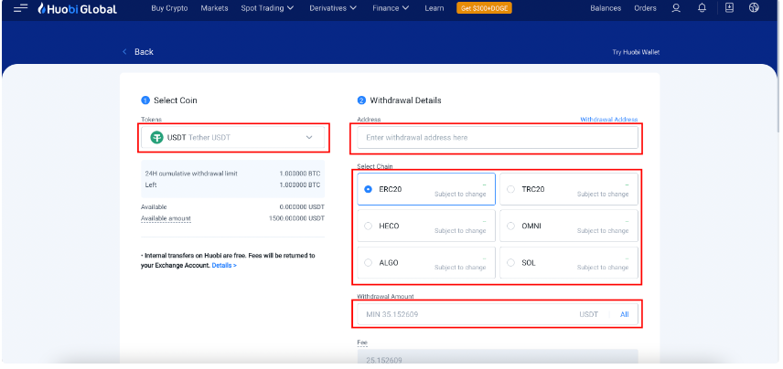The width and height of the screenshot is (783, 369).
Task: Click the Withdrawal Details heading
Action: pos(405,100)
